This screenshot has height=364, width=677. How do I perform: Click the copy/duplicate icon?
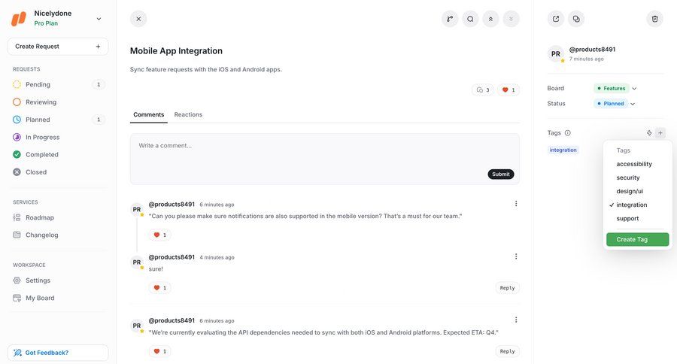click(x=576, y=19)
